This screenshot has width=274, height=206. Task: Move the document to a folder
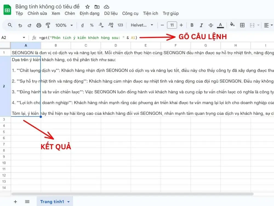97,7
